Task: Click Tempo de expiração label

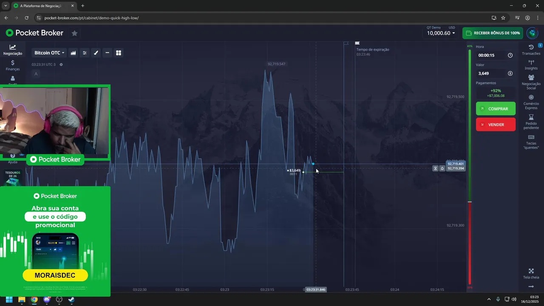Action: click(x=373, y=49)
